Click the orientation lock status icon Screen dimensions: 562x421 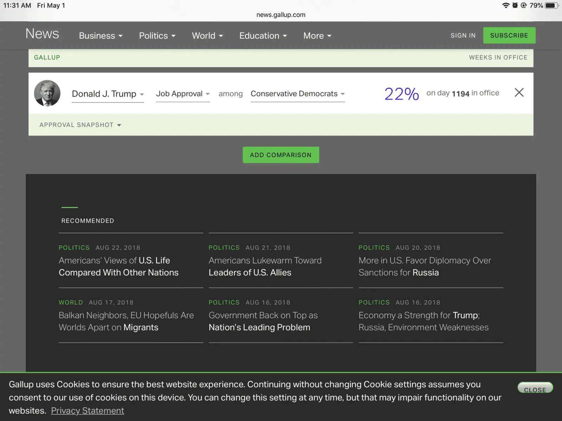524,5
